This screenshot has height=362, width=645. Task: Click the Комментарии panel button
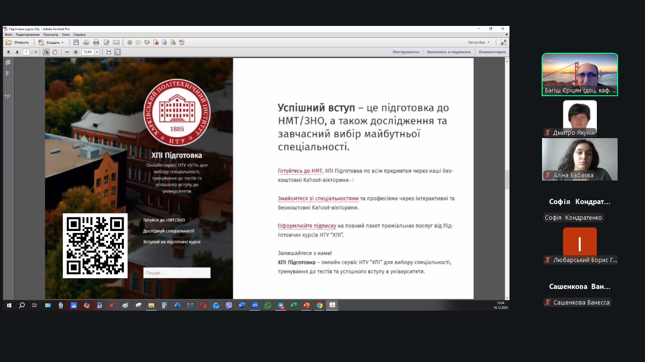[492, 52]
